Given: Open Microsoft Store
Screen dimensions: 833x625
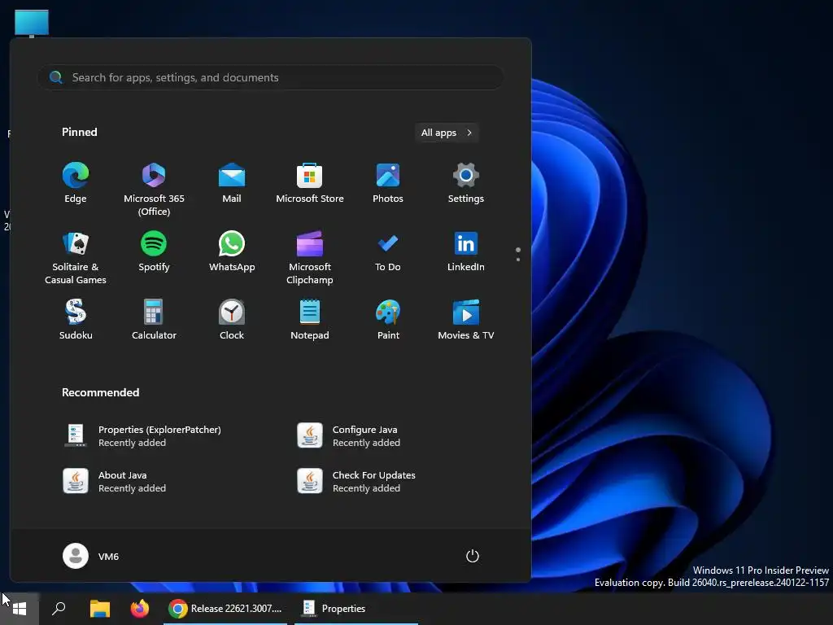Looking at the screenshot, I should click(x=310, y=183).
